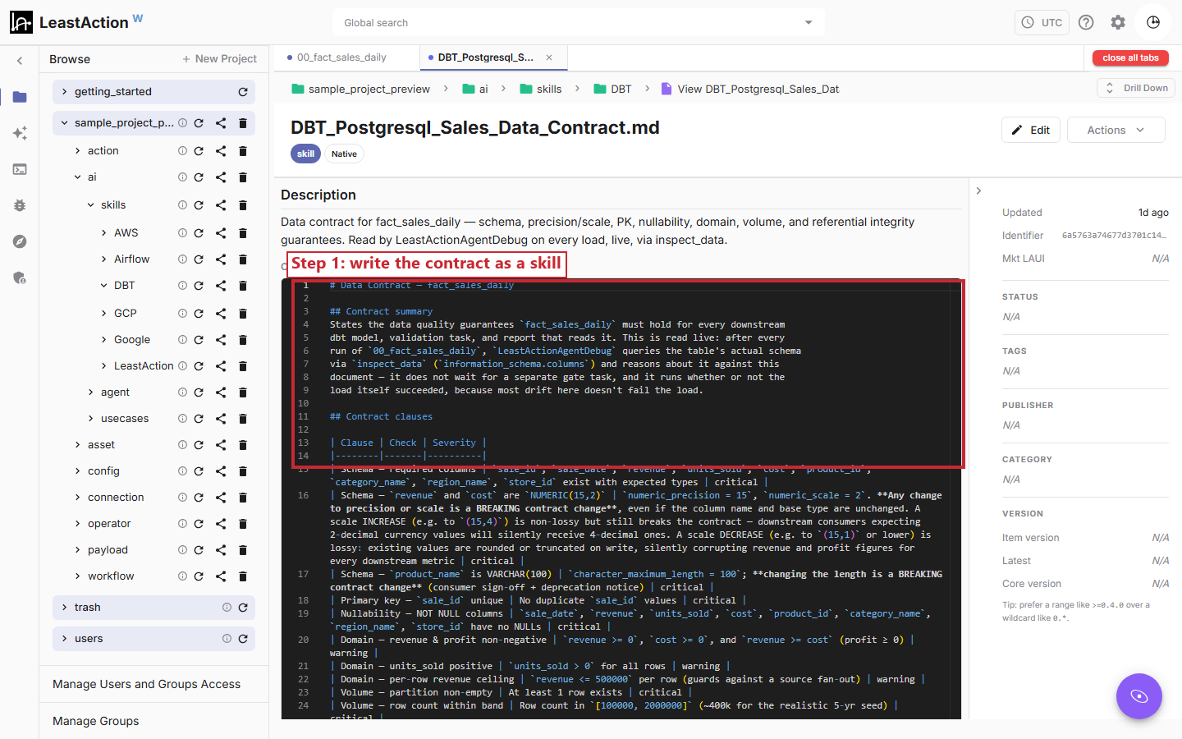Open Manage Groups
This screenshot has width=1182, height=739.
(96, 721)
